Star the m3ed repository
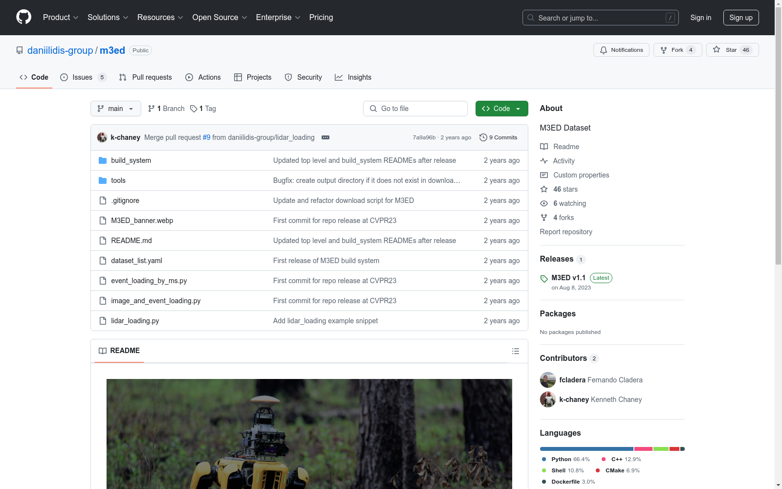 tap(732, 50)
